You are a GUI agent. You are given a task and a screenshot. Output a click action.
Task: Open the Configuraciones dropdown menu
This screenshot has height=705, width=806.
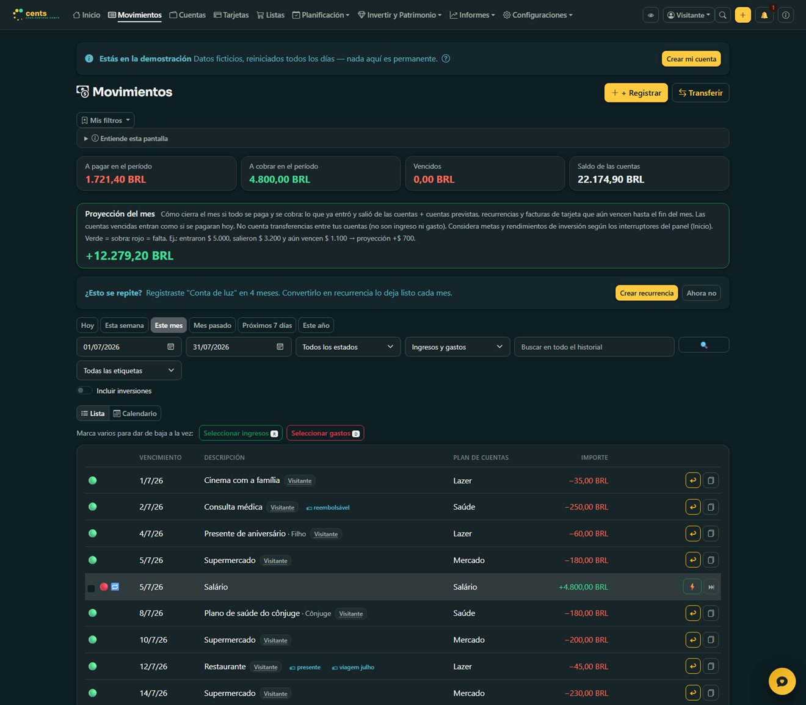point(537,15)
